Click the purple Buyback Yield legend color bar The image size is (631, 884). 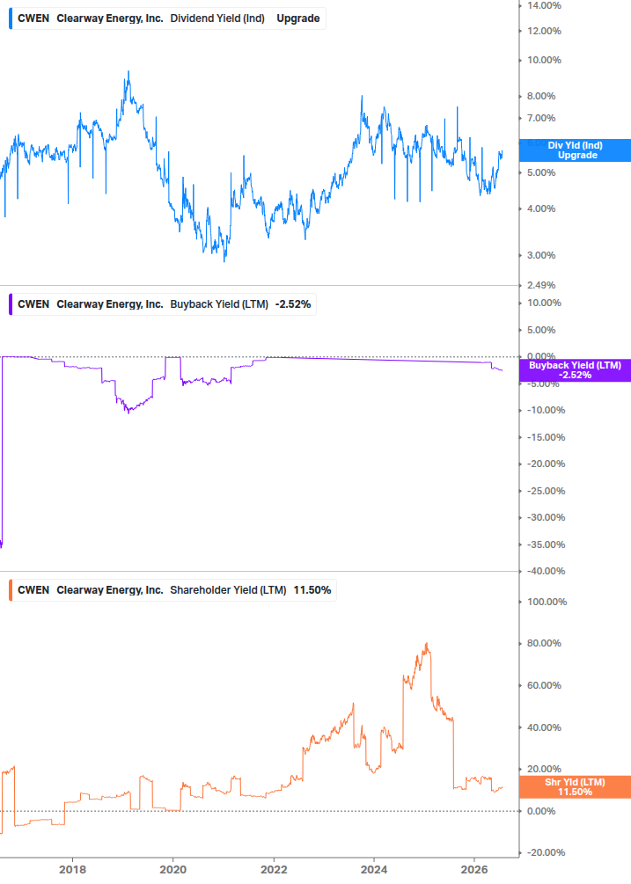[x=11, y=304]
